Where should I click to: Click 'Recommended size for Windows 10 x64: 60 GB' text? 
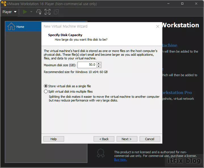click(x=75, y=72)
